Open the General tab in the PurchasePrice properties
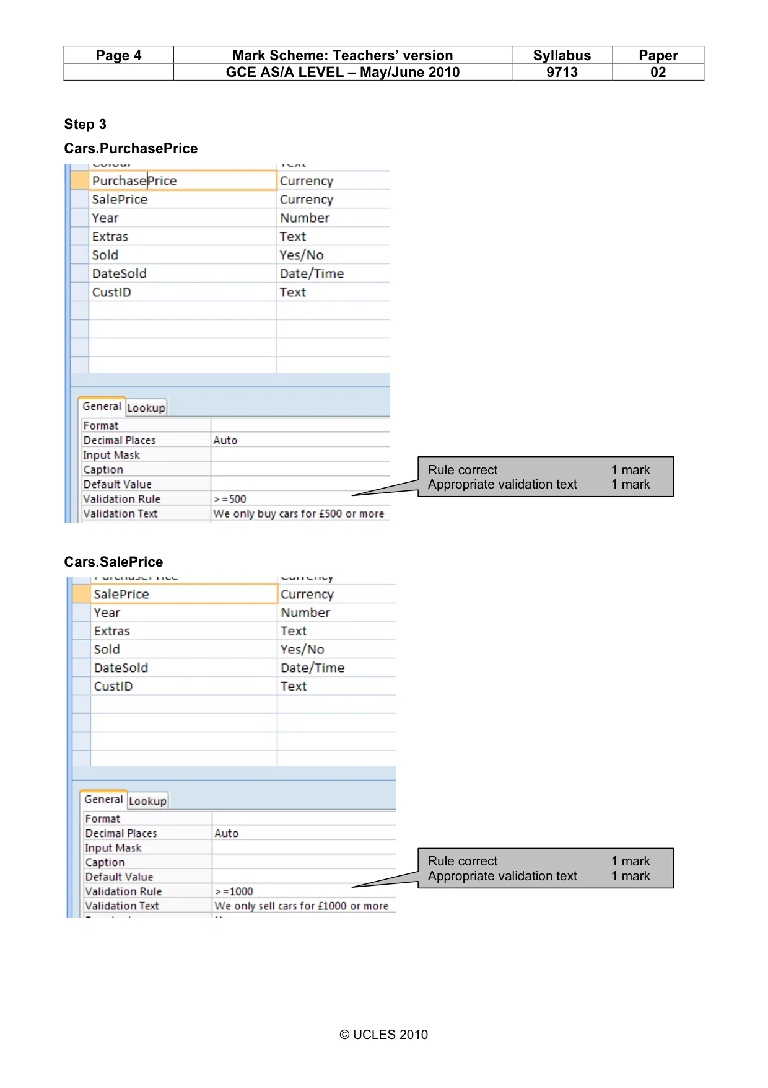The height and width of the screenshot is (1088, 768). coord(102,407)
